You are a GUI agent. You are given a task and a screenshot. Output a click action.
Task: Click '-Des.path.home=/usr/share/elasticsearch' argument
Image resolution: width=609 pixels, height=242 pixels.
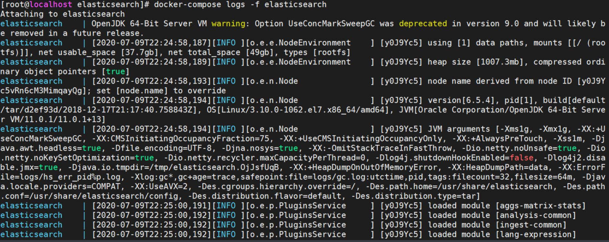(459, 186)
